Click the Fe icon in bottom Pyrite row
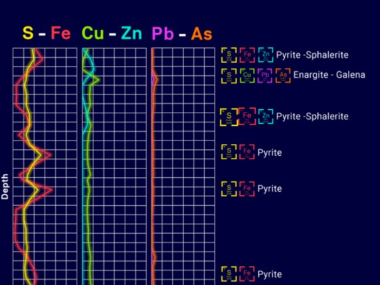Screen dimensions: 380x285 click(x=247, y=274)
